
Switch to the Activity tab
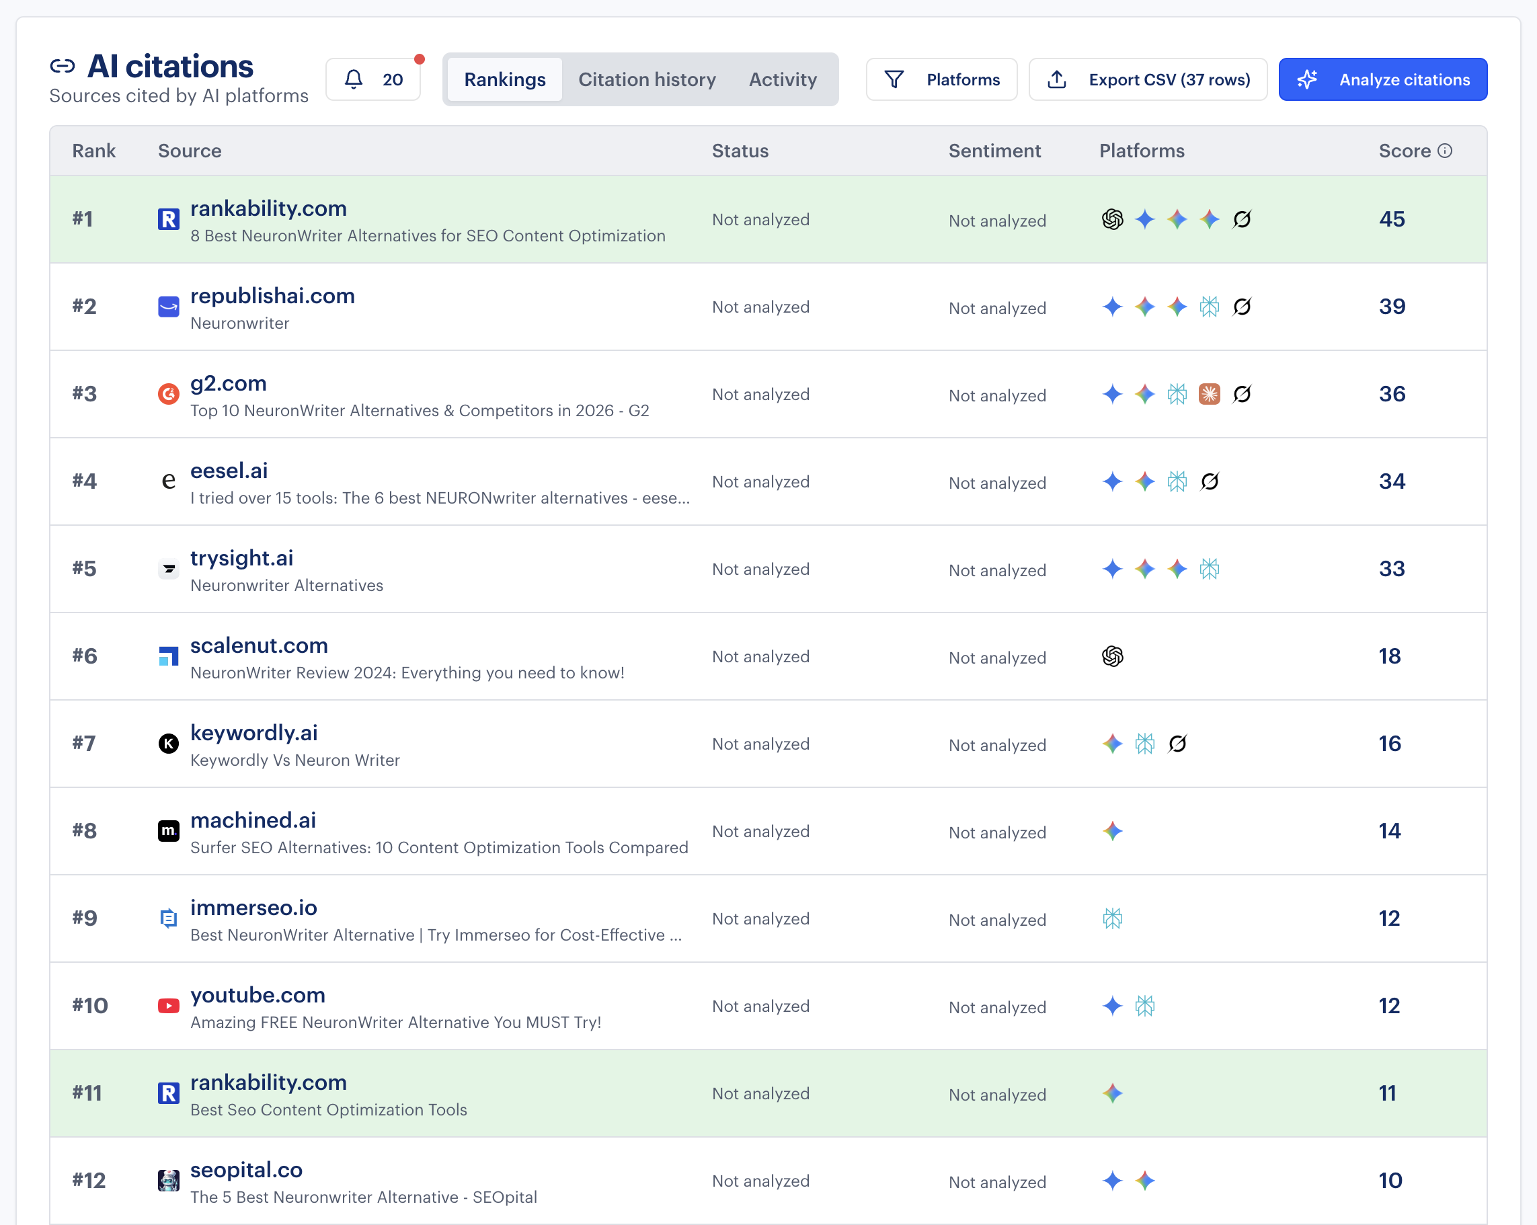782,79
